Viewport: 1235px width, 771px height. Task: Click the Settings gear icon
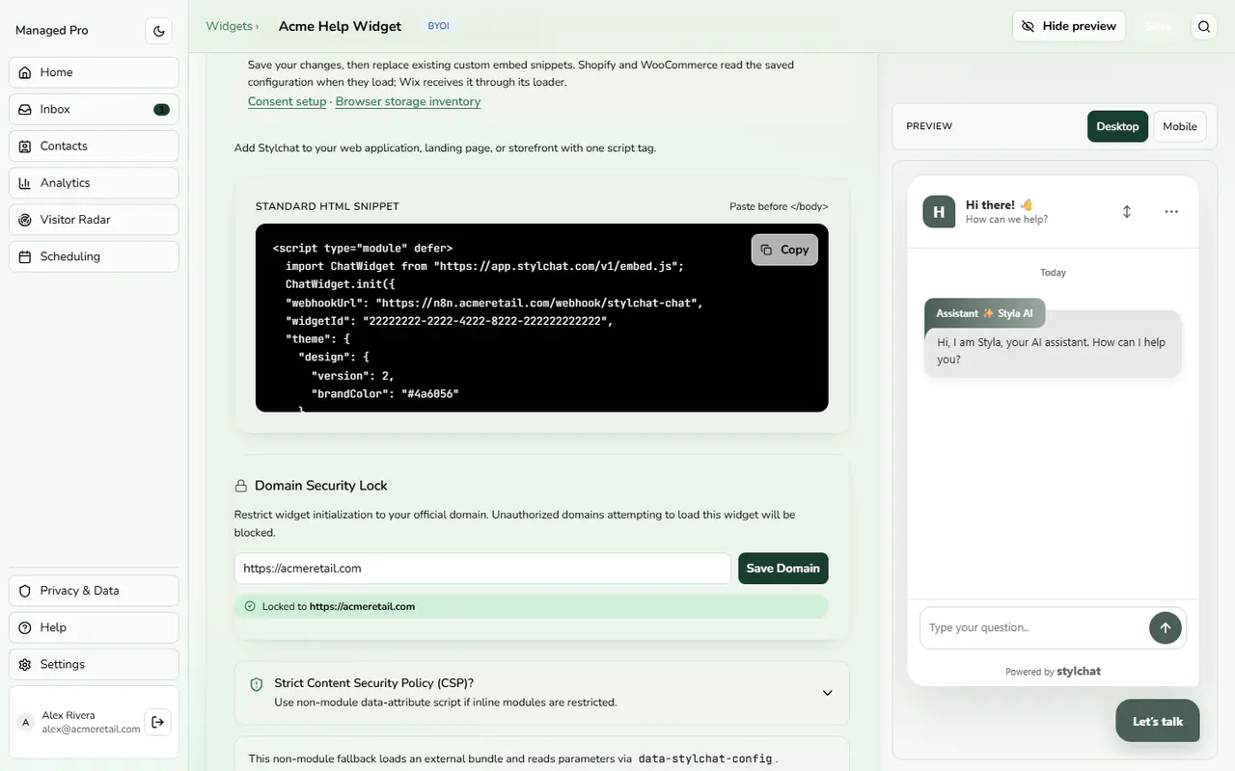pos(25,664)
